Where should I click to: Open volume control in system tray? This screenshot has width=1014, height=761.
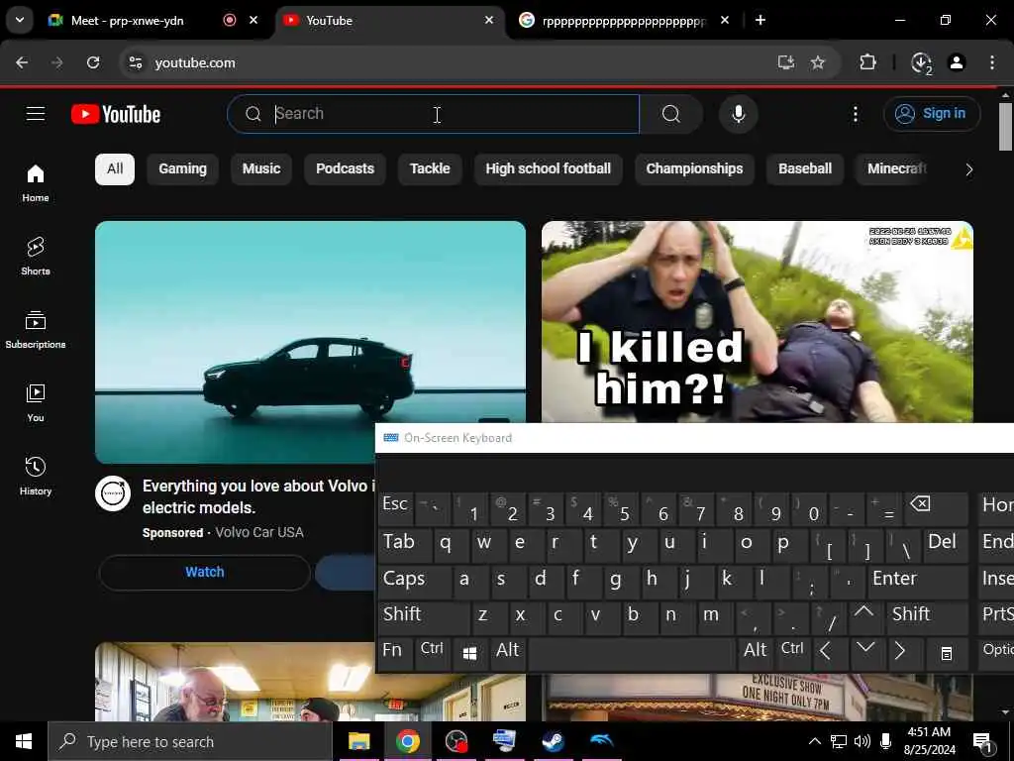862,741
